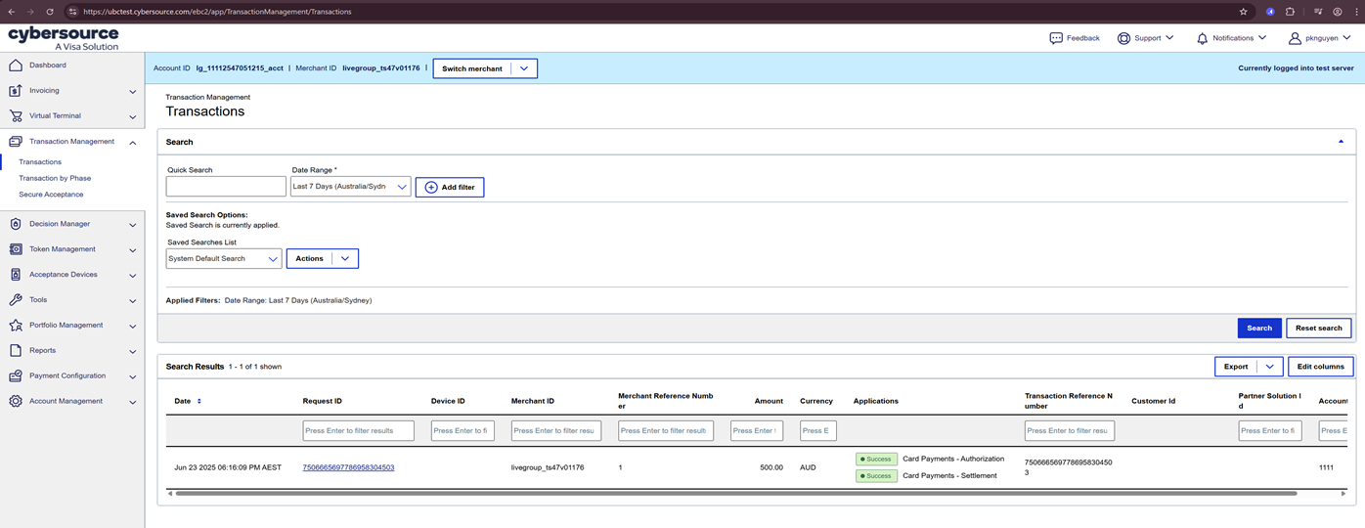Image resolution: width=1365 pixels, height=528 pixels.
Task: Open the Saved Searches List dropdown
Action: [x=224, y=259]
